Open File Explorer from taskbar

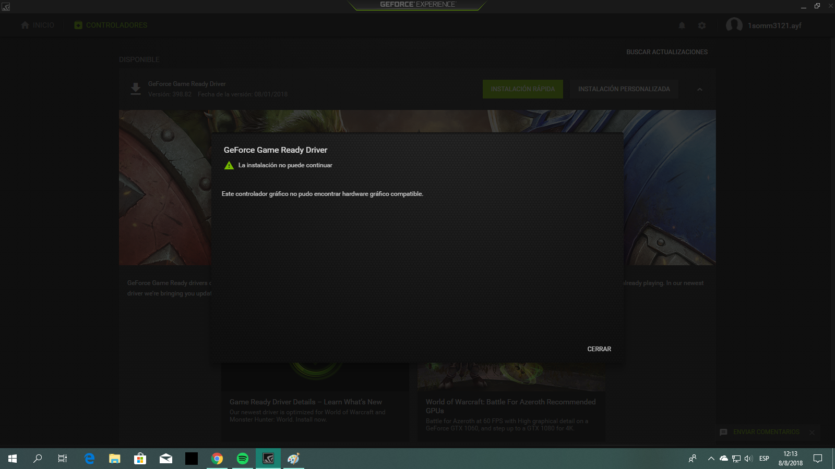(x=115, y=459)
